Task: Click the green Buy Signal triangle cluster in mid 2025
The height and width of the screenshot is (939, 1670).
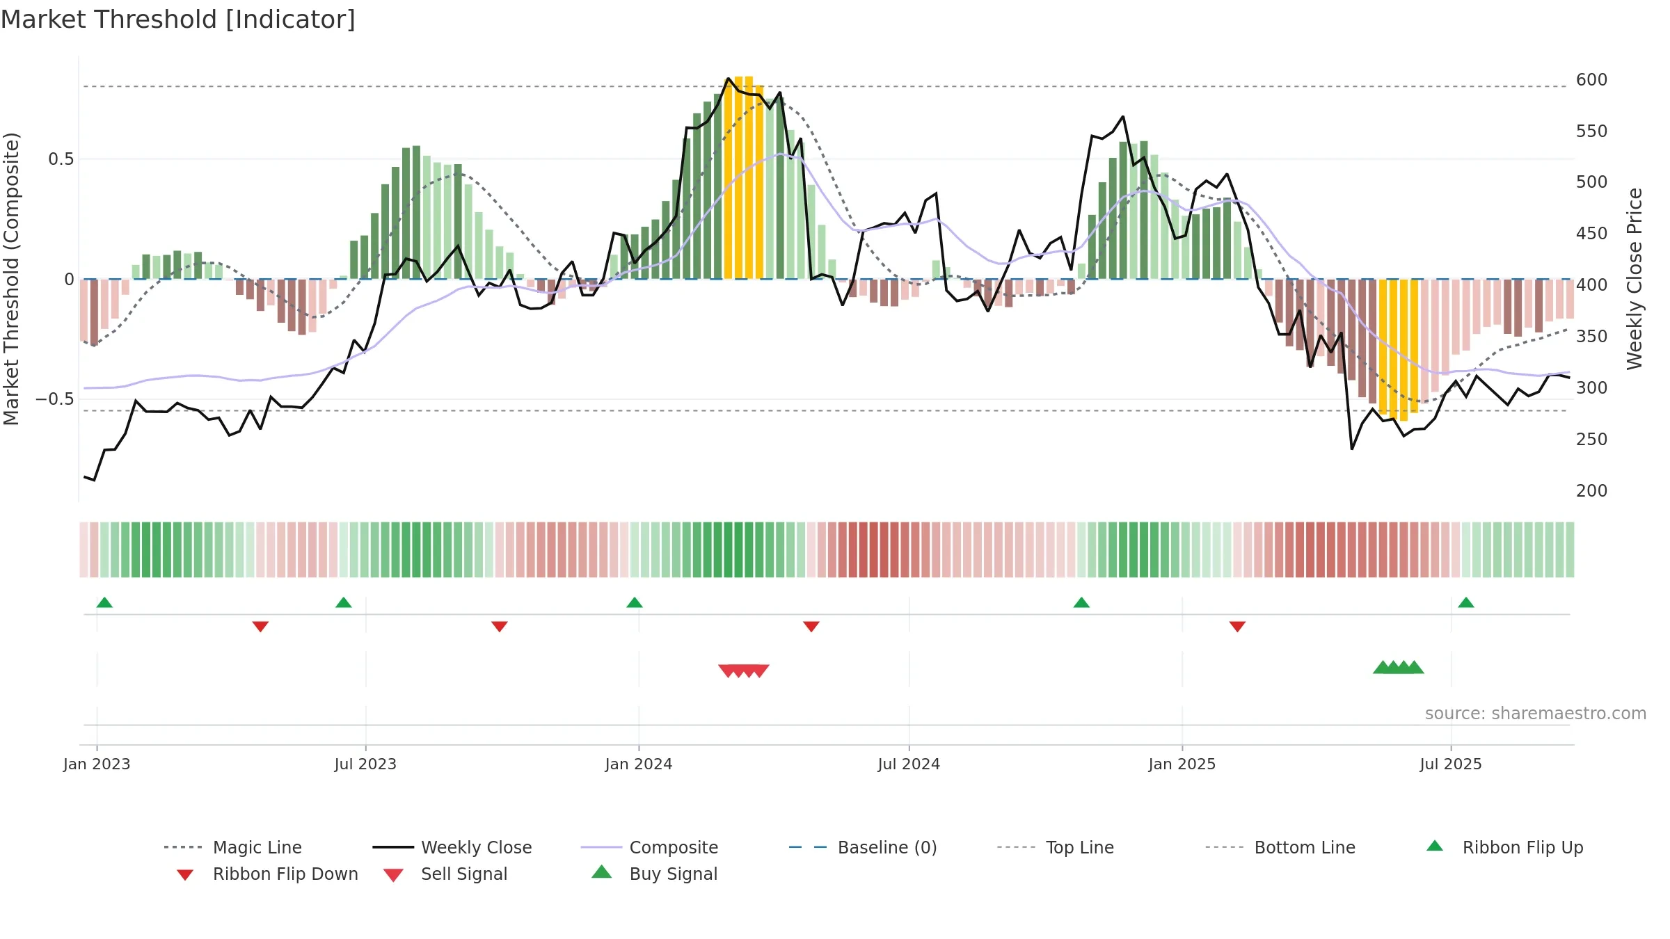Action: point(1399,667)
